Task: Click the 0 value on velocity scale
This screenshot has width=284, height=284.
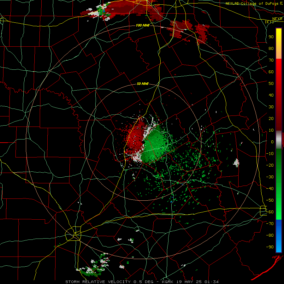Action: point(272,142)
